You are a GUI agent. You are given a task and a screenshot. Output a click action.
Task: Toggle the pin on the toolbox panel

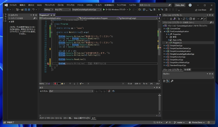(x=34, y=15)
